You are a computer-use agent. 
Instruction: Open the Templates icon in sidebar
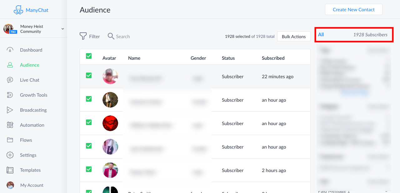[10, 170]
